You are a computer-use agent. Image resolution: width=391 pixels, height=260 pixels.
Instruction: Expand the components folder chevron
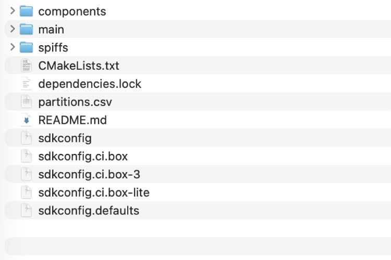[x=13, y=11]
